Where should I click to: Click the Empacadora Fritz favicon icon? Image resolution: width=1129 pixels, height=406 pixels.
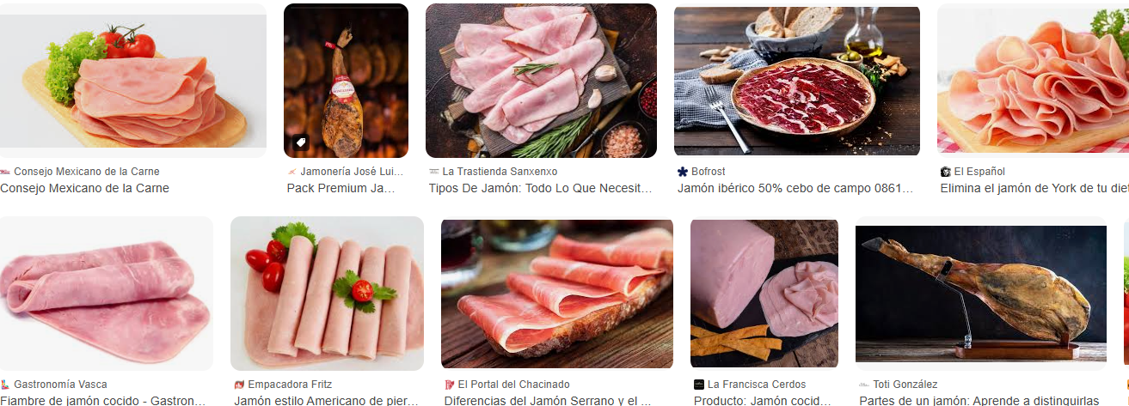click(239, 385)
